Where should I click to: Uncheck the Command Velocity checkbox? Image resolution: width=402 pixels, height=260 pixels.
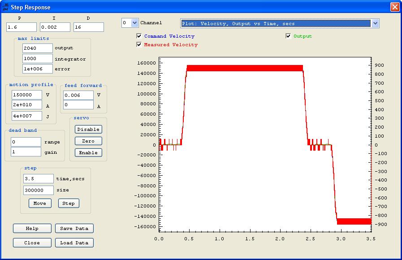tap(139, 36)
